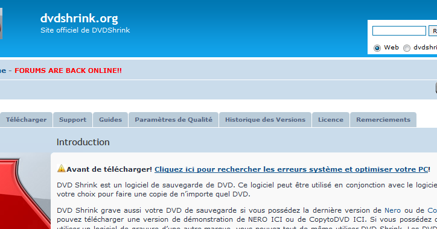Click the FORUMS ARE BACK ONLINE link

[68, 71]
